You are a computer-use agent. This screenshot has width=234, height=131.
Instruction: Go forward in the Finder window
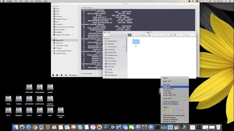[x=109, y=35]
